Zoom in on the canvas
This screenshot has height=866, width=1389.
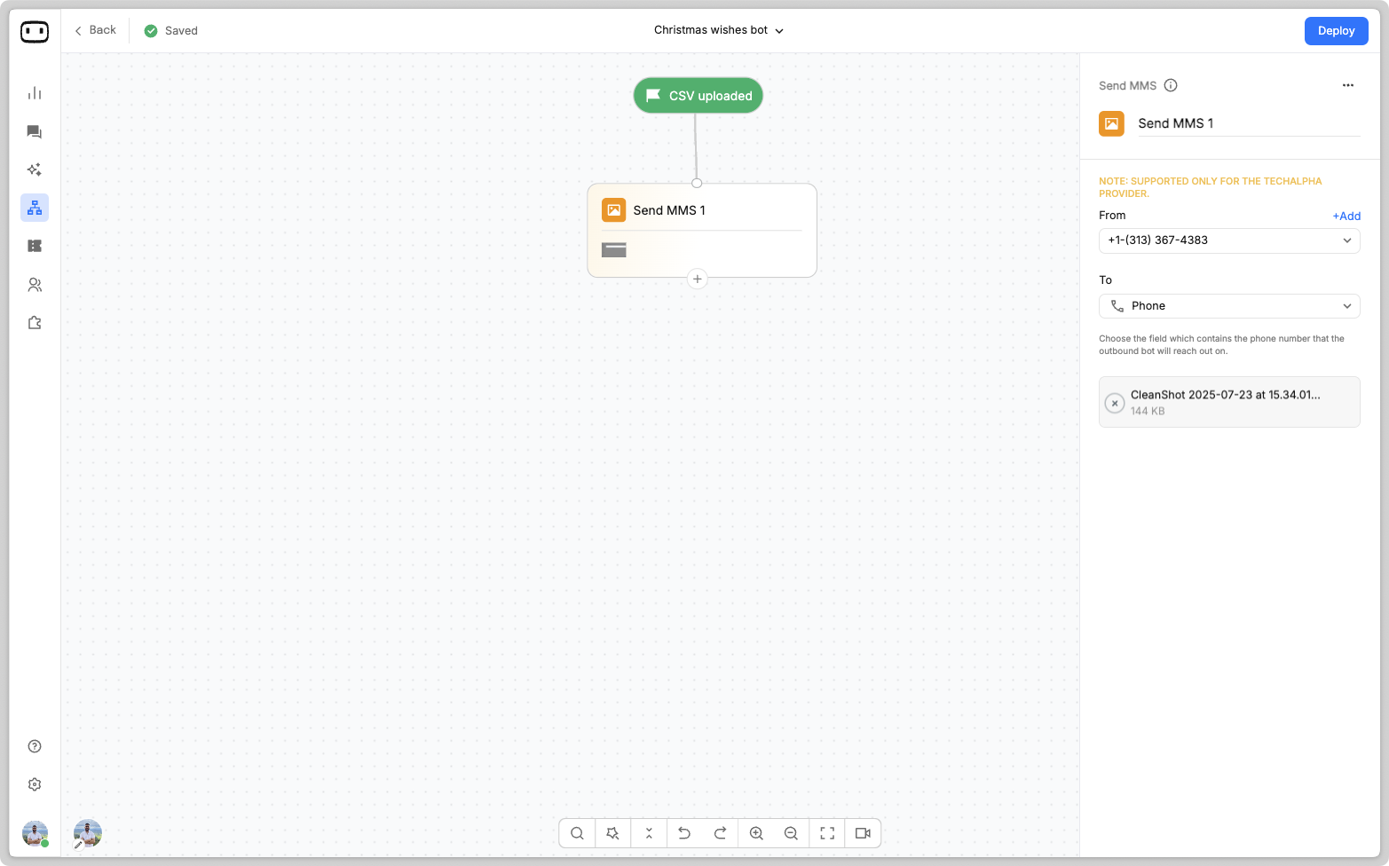756,833
